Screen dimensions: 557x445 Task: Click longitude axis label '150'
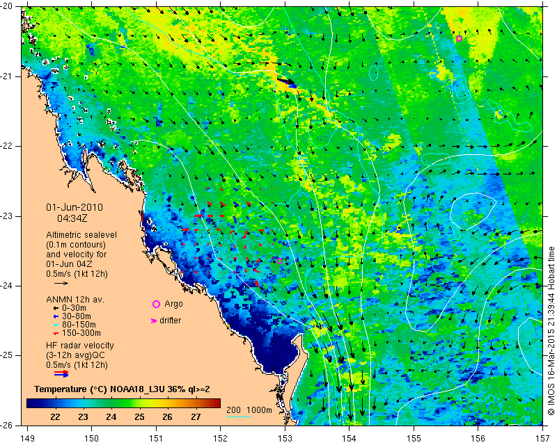point(92,439)
